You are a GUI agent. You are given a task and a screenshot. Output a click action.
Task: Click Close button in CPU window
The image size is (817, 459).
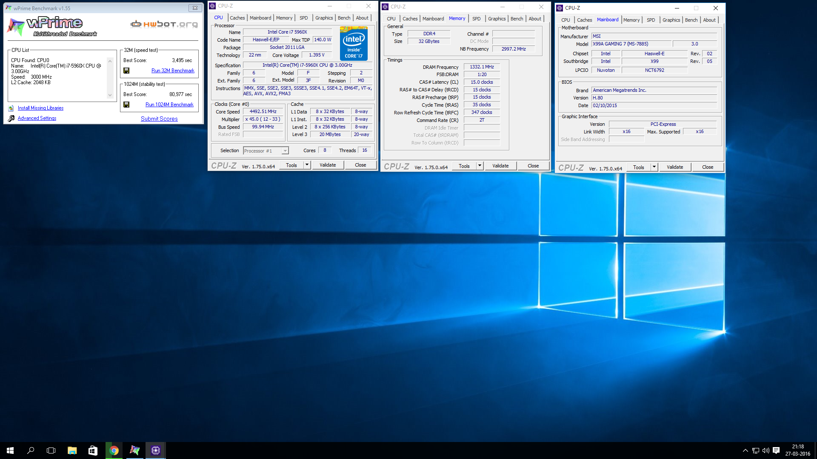click(360, 165)
